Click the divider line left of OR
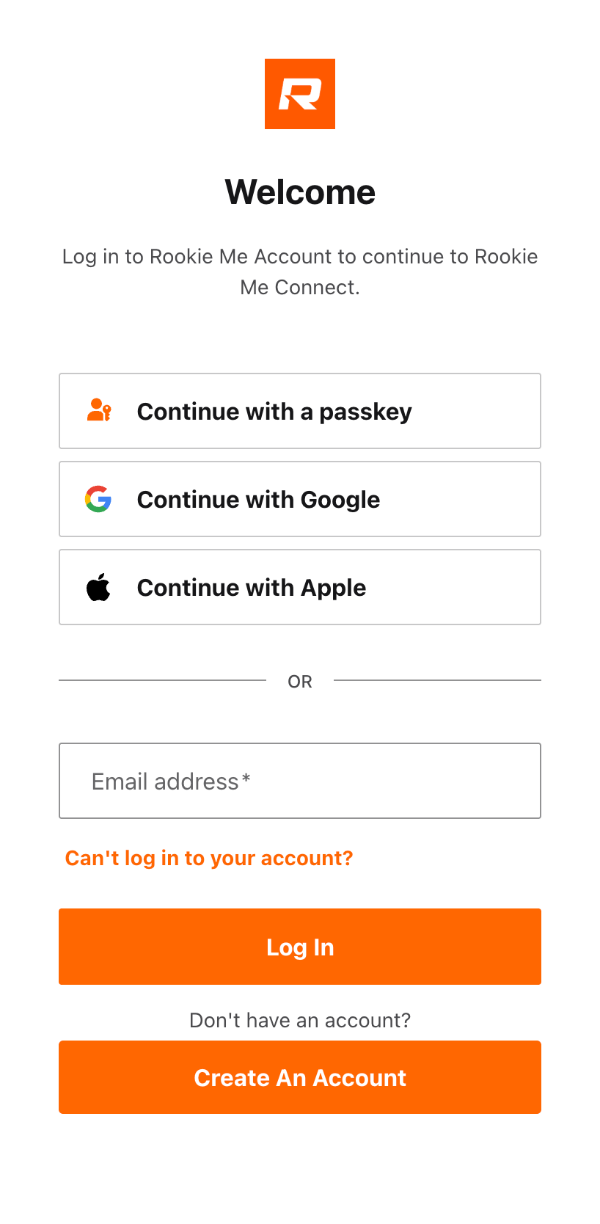 click(x=162, y=680)
